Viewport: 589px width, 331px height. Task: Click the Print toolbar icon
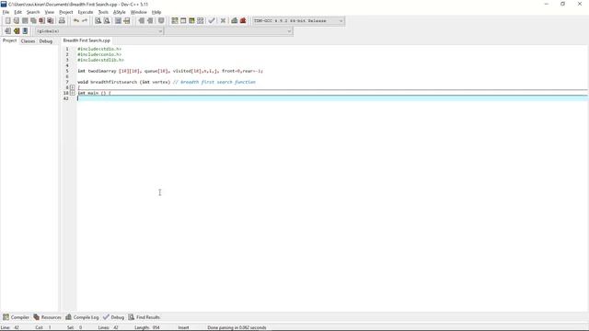62,20
